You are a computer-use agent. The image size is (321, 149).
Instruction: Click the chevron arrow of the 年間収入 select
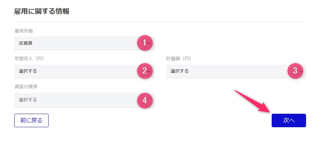coord(150,71)
